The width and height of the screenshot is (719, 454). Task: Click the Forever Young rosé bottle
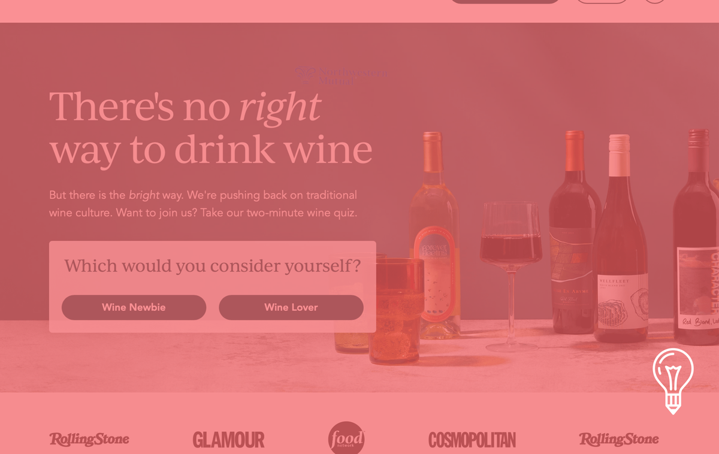click(x=436, y=235)
